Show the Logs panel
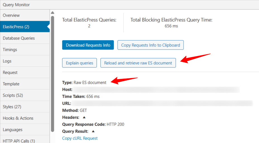The height and width of the screenshot is (143, 259). click(x=7, y=61)
